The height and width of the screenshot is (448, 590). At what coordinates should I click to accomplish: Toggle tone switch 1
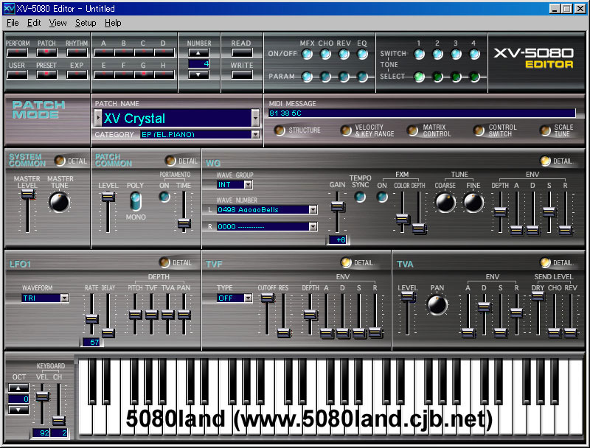(419, 54)
